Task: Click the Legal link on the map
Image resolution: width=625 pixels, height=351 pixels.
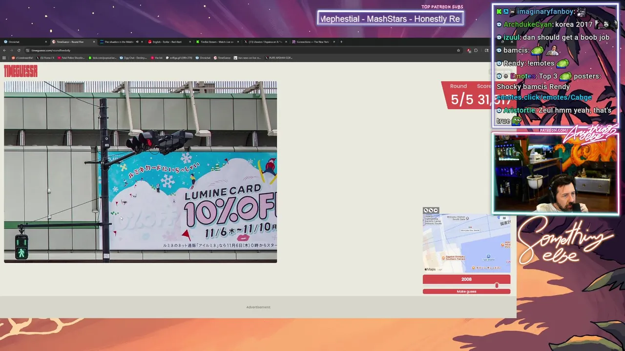Action: pos(439,269)
